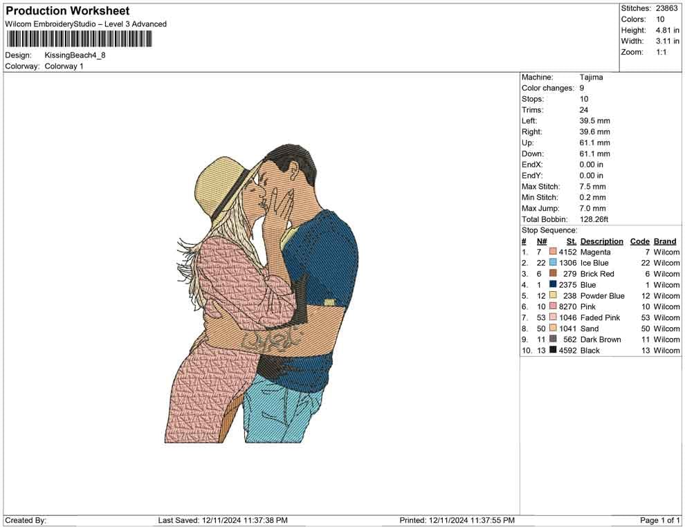Click the 'Last Saved: 12/11/2024 11:37:38 PM' footer
The height and width of the screenshot is (527, 685).
tap(223, 521)
